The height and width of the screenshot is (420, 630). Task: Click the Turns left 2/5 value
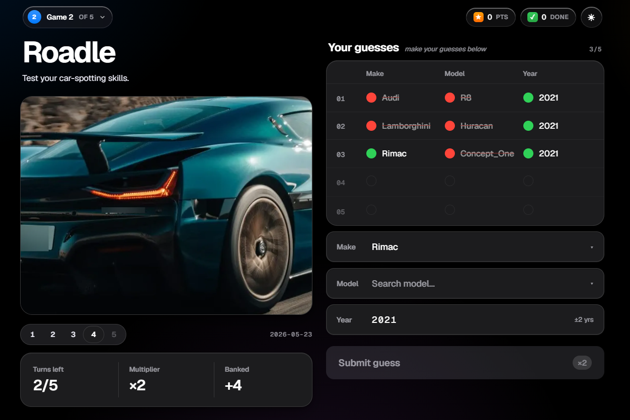pos(45,385)
